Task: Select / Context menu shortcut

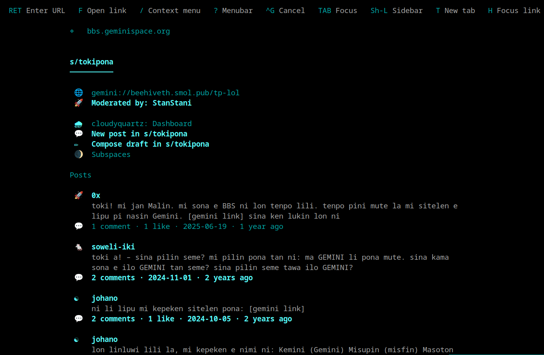Action: coord(170,11)
